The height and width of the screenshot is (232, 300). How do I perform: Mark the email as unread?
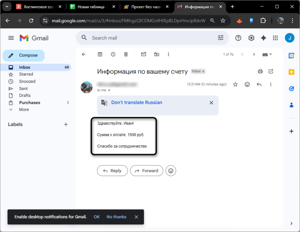tap(144, 54)
